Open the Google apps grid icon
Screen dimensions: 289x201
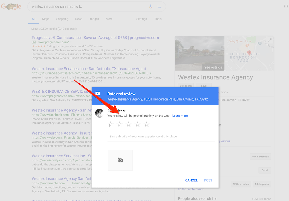(x=286, y=7)
